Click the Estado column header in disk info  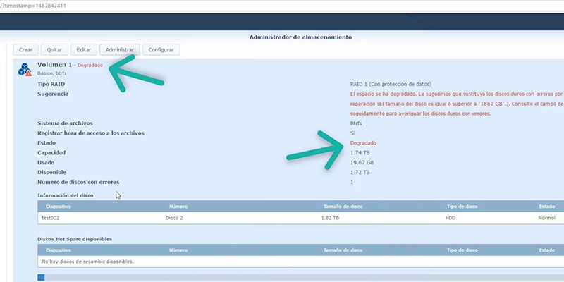point(547,207)
